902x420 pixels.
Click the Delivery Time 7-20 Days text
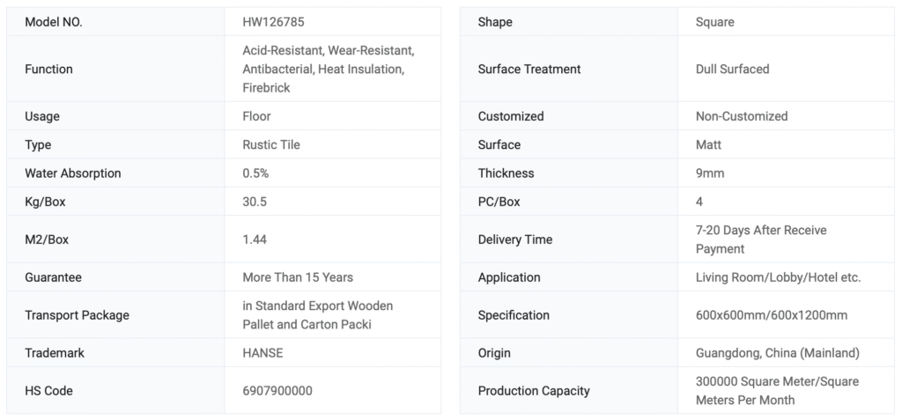tap(761, 239)
